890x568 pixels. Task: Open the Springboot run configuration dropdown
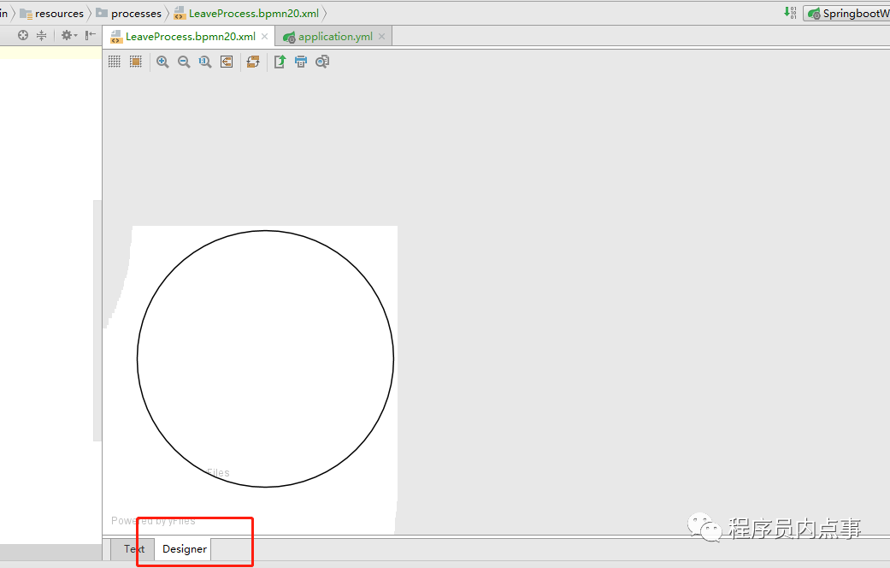point(848,13)
